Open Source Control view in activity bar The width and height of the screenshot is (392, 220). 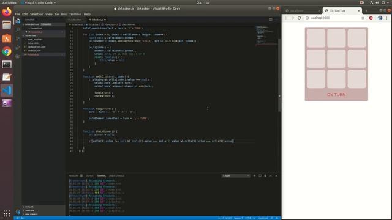point(18,38)
